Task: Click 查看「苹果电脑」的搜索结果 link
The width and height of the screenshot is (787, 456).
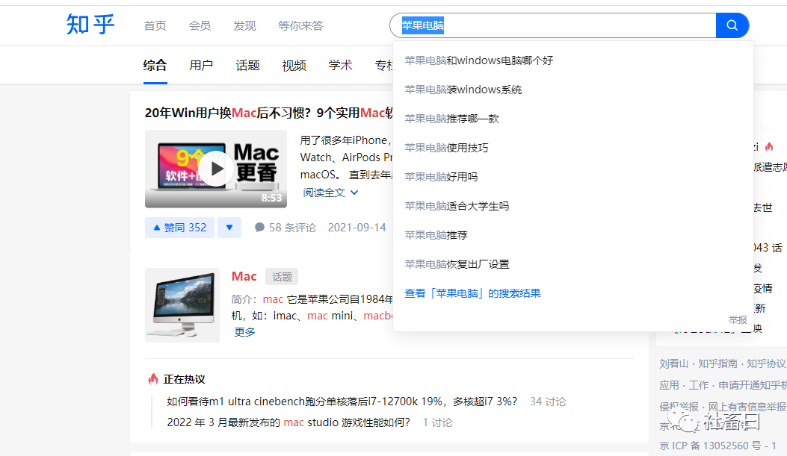Action: [x=472, y=293]
